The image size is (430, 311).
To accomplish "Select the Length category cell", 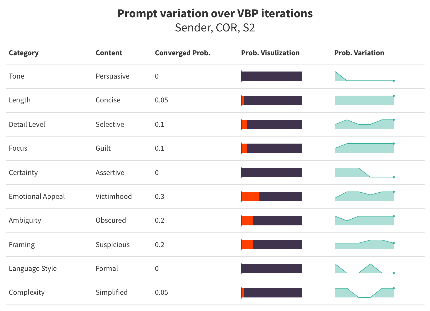I will 20,100.
